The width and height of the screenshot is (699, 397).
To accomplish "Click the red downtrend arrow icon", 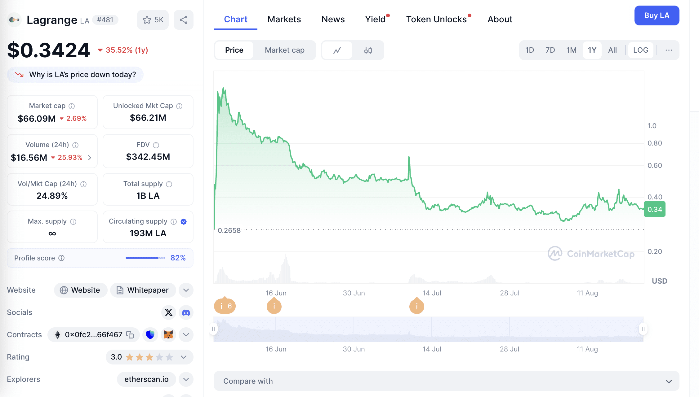I will (19, 75).
